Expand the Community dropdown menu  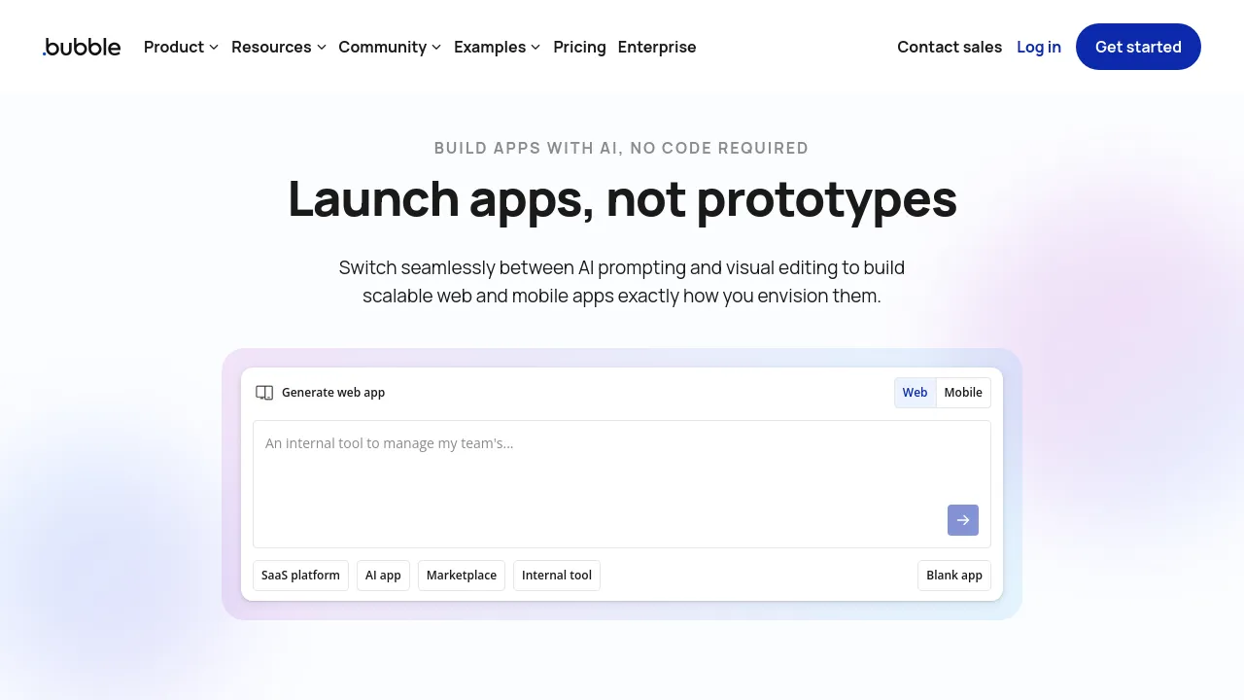[x=390, y=47]
